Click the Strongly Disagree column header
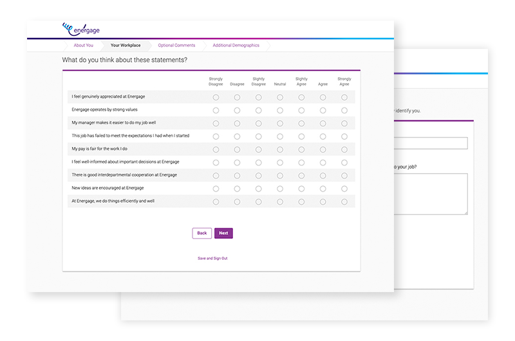Screen dimensions: 515x341 click(x=216, y=82)
